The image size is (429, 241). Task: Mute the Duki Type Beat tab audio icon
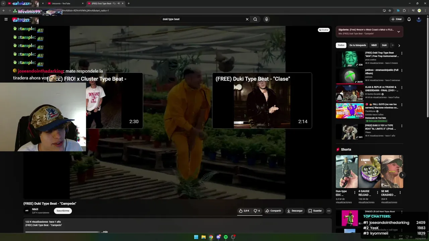click(118, 3)
